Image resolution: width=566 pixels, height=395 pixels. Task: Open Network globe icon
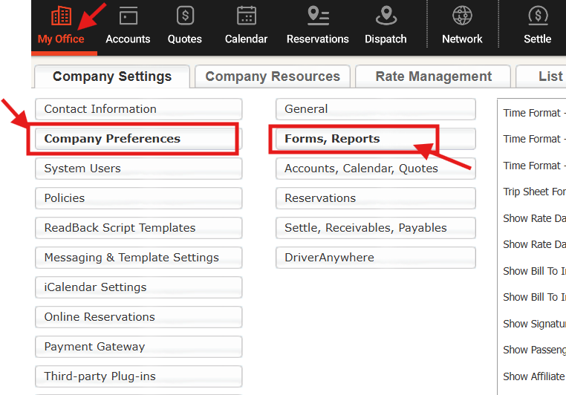(x=462, y=16)
